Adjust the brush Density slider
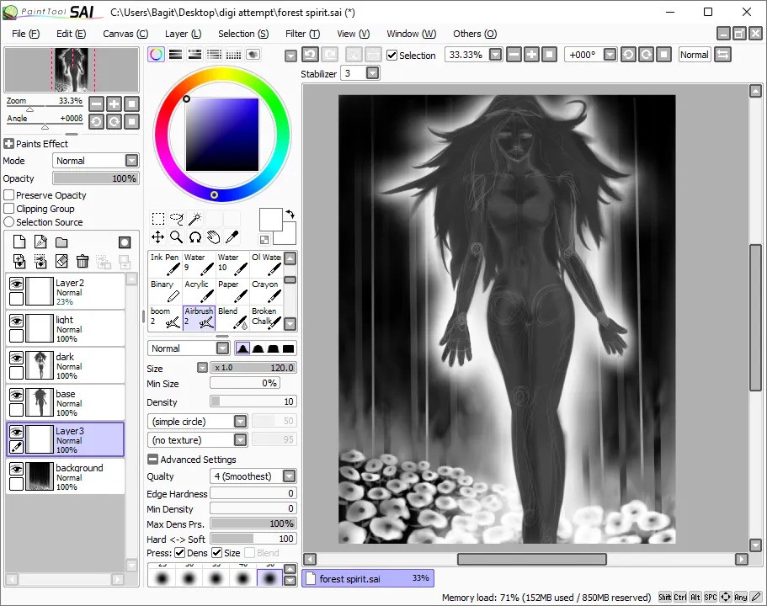This screenshot has height=606, width=767. 253,401
